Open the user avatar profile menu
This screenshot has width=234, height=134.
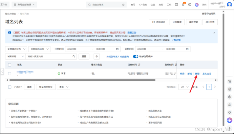(229, 4)
